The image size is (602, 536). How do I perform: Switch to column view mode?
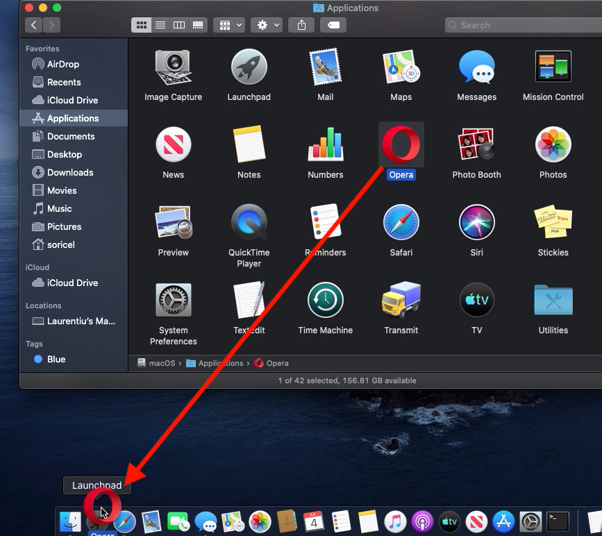179,25
